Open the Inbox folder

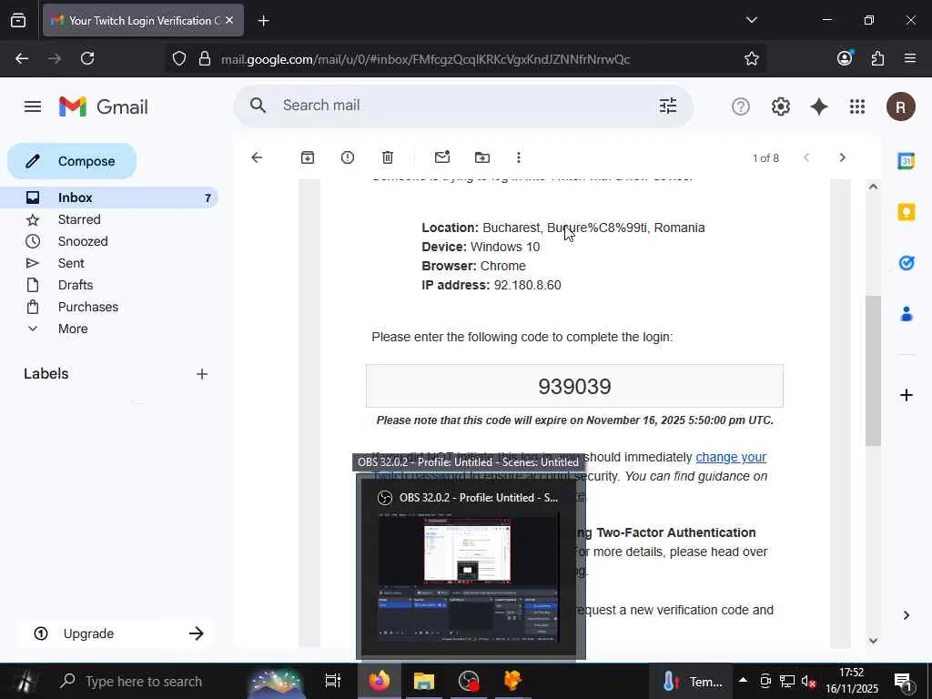pyautogui.click(x=109, y=198)
